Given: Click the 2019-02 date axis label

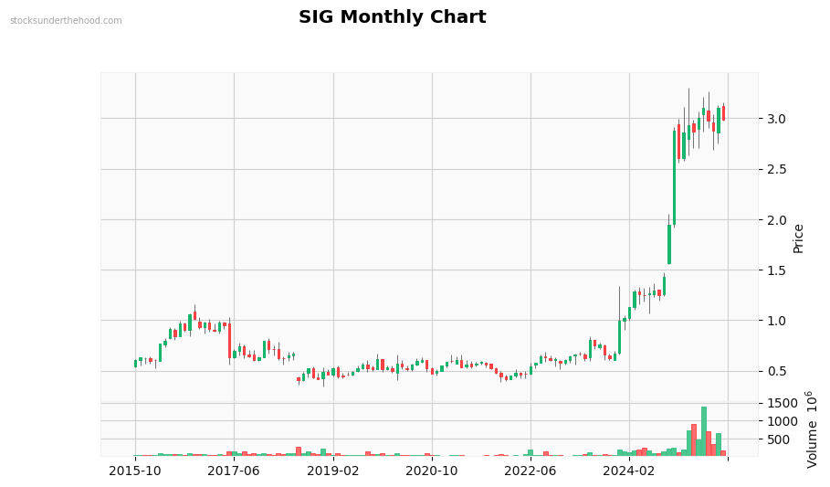Looking at the screenshot, I should [333, 471].
